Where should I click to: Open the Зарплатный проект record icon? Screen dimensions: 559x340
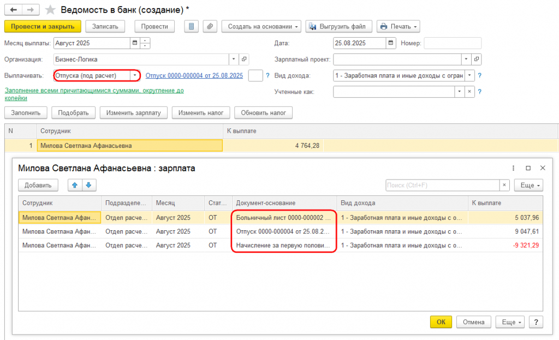coord(476,59)
